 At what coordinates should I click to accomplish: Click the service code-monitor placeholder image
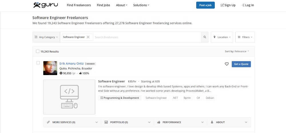[69, 97]
